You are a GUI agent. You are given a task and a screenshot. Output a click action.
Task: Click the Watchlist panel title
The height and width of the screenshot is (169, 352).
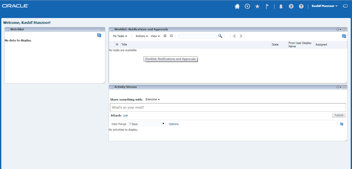click(17, 29)
